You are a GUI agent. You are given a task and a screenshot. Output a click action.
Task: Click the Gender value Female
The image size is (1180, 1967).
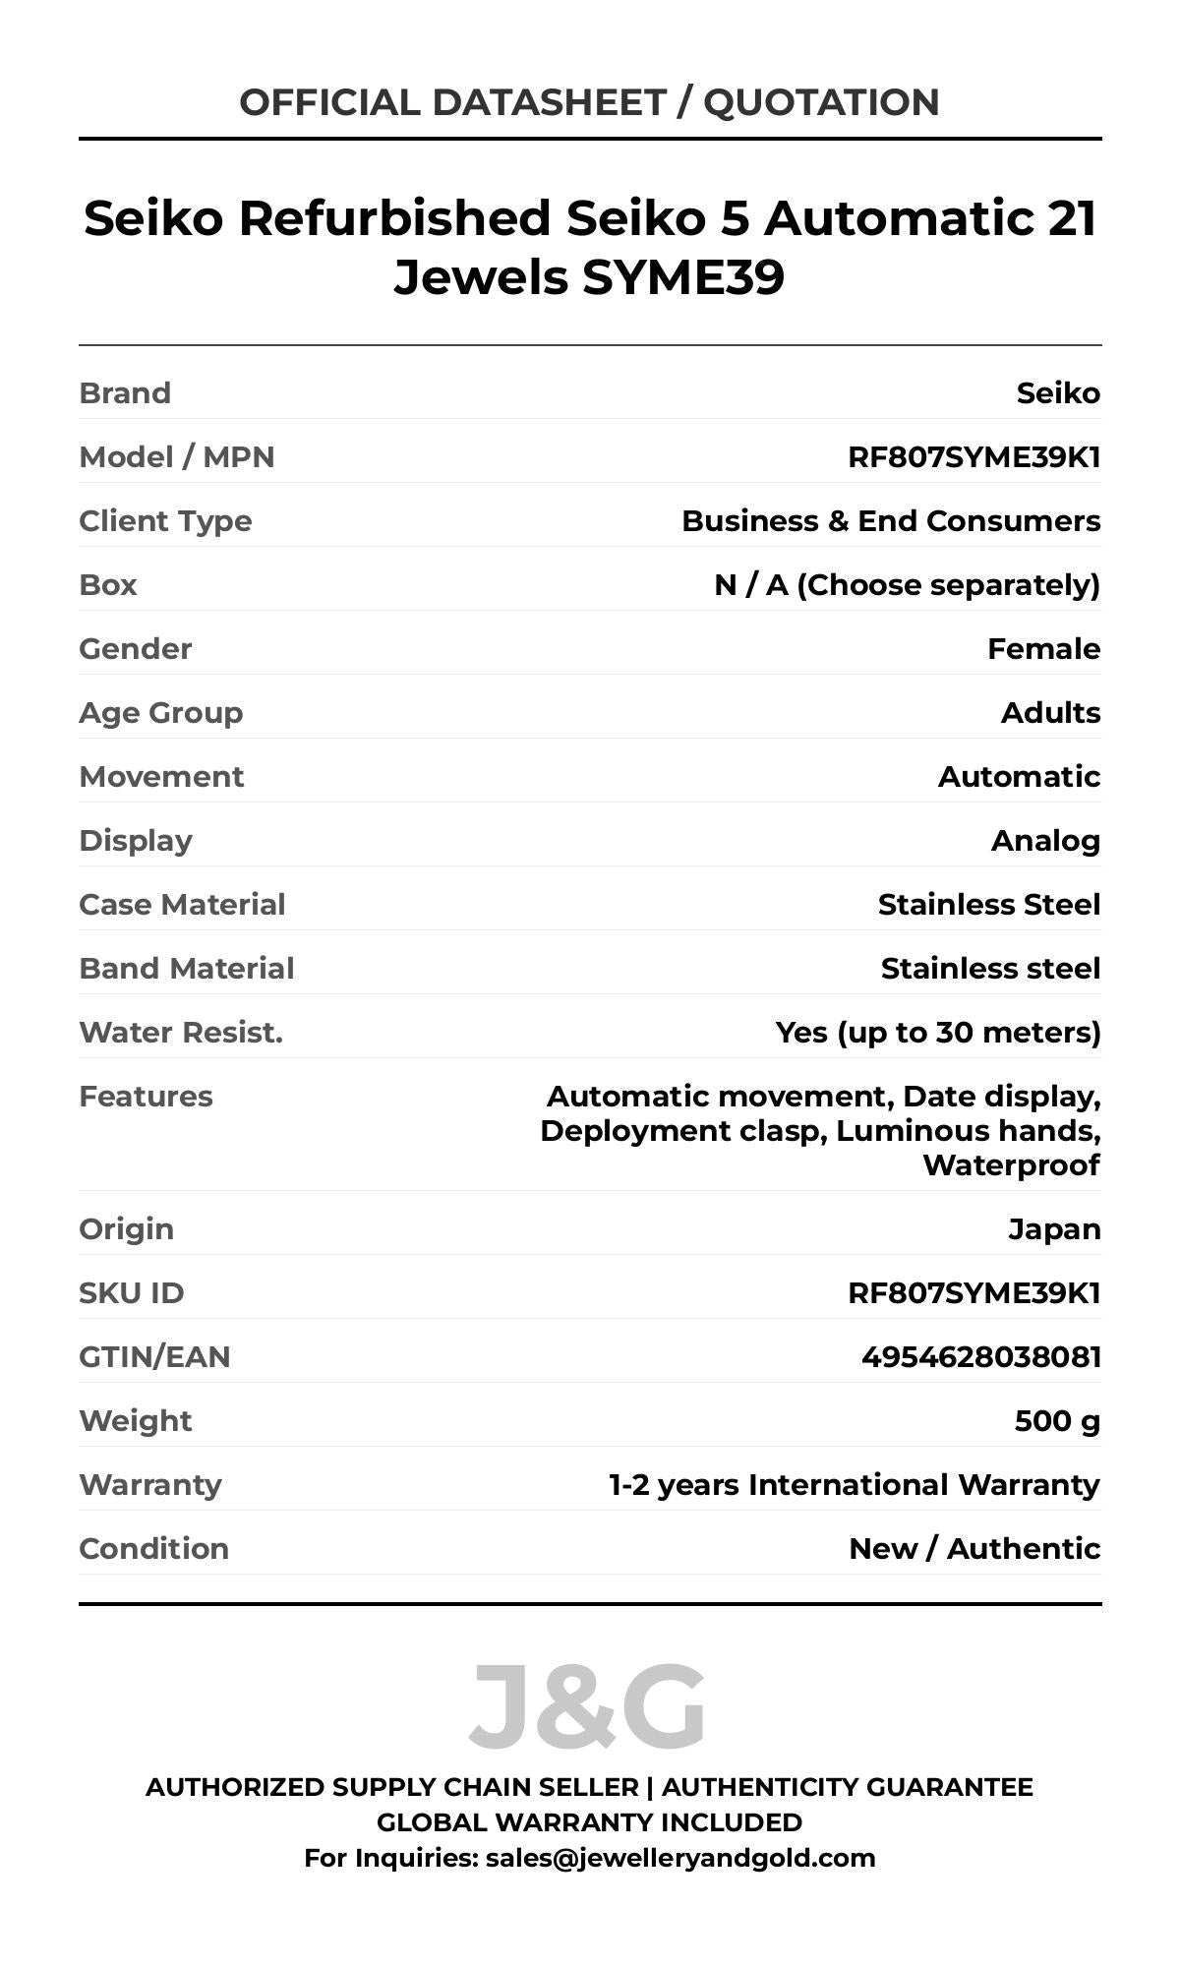coord(1043,649)
